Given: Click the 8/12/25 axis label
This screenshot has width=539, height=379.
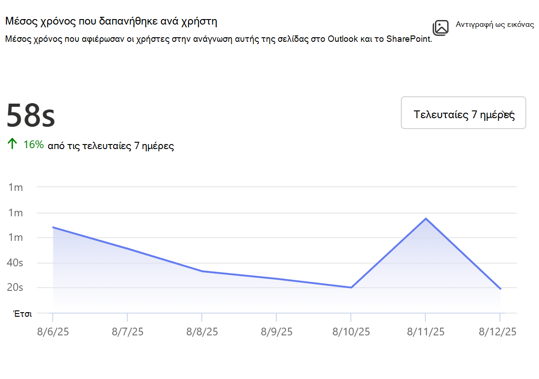Looking at the screenshot, I should (497, 332).
